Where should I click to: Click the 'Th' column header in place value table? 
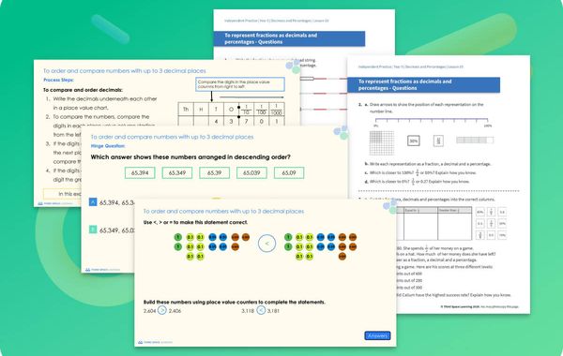[186, 110]
